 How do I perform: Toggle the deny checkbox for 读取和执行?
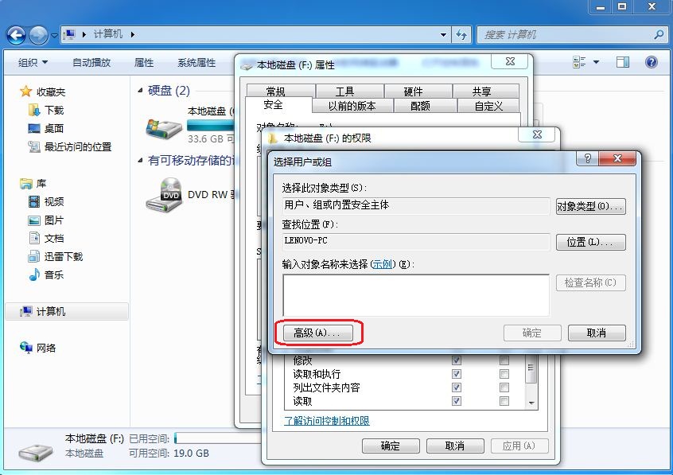click(504, 374)
